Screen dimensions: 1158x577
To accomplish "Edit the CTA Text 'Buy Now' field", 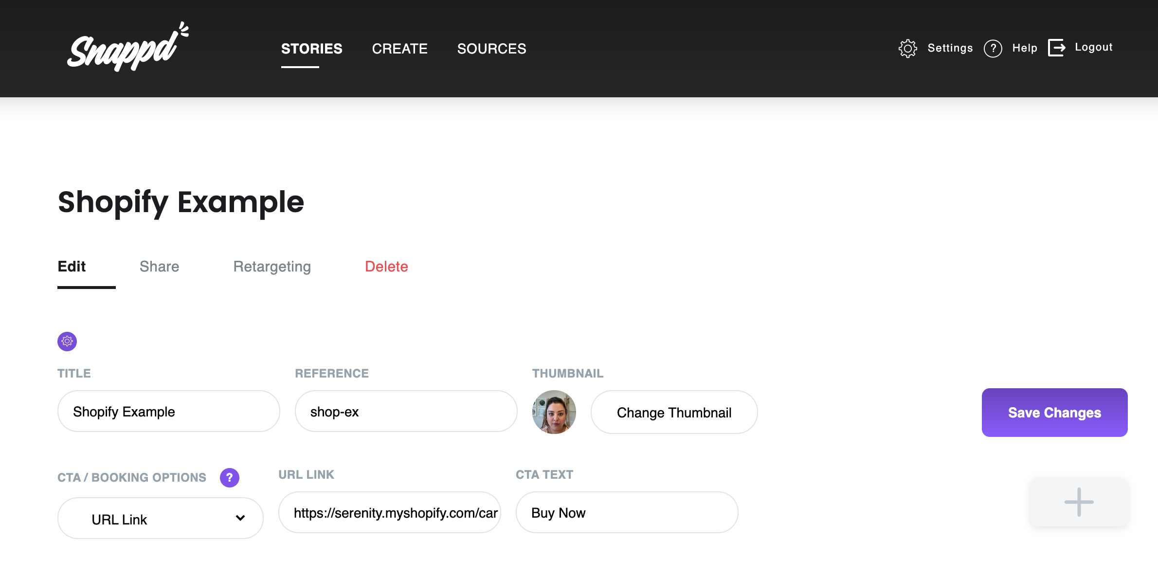I will click(x=627, y=512).
